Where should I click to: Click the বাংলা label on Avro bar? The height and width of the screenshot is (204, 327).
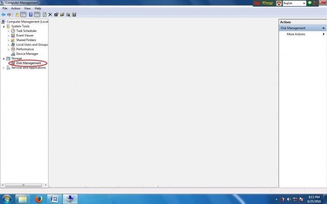click(268, 3)
